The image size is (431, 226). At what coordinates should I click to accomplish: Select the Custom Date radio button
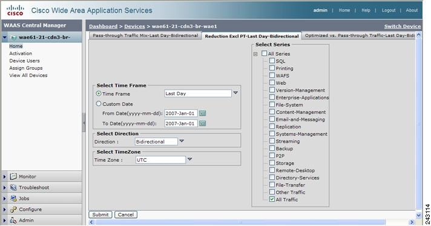coord(99,104)
